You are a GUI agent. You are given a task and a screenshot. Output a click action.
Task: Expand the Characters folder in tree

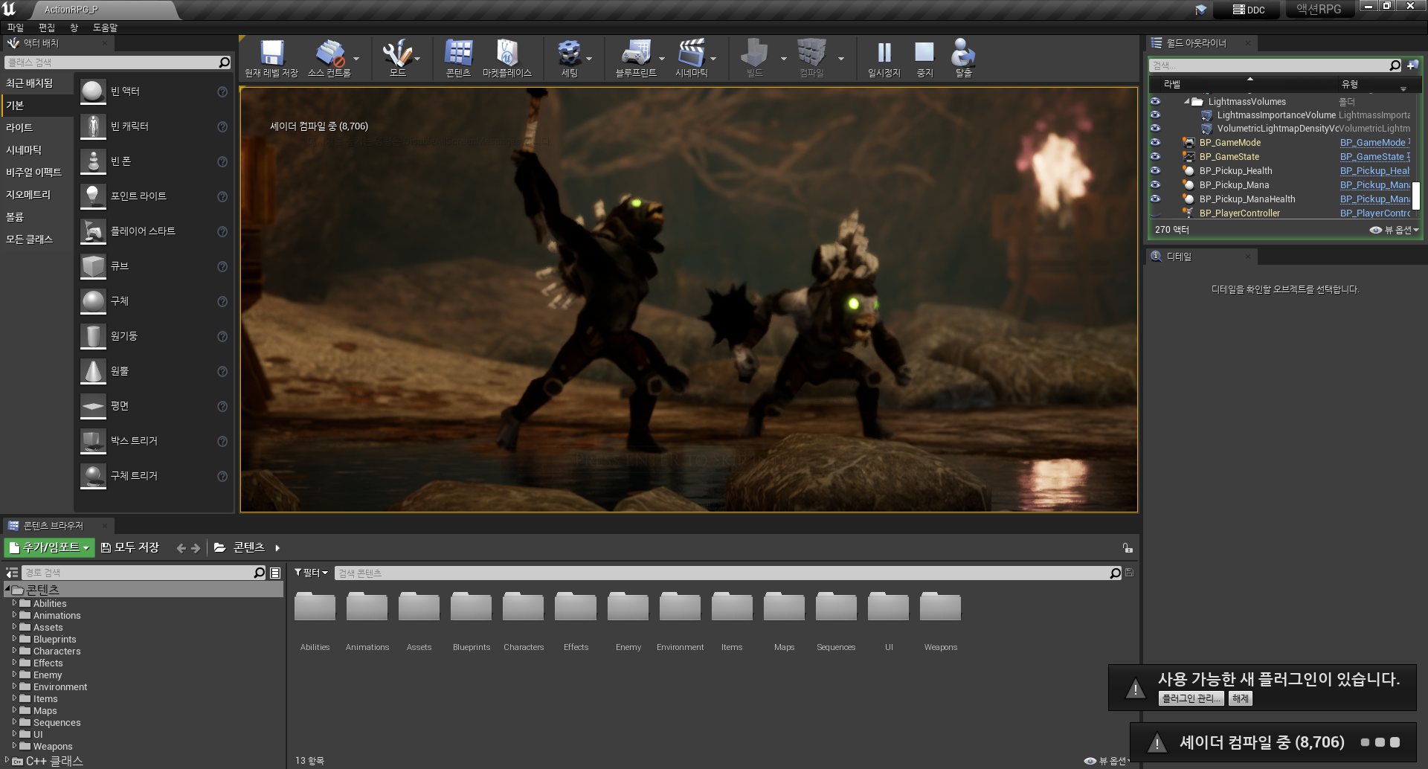tap(14, 651)
